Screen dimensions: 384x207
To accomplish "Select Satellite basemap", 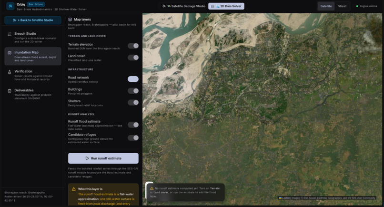I will click(x=326, y=6).
